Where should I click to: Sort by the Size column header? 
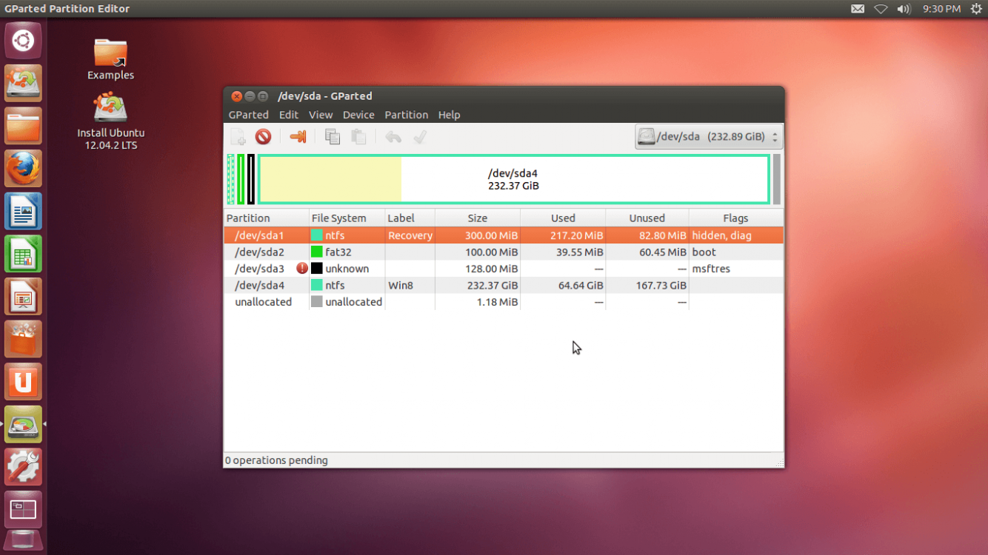click(x=477, y=218)
